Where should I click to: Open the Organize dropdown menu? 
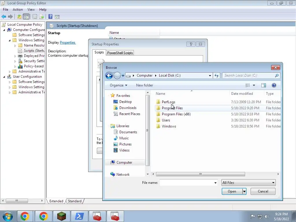[x=119, y=85]
